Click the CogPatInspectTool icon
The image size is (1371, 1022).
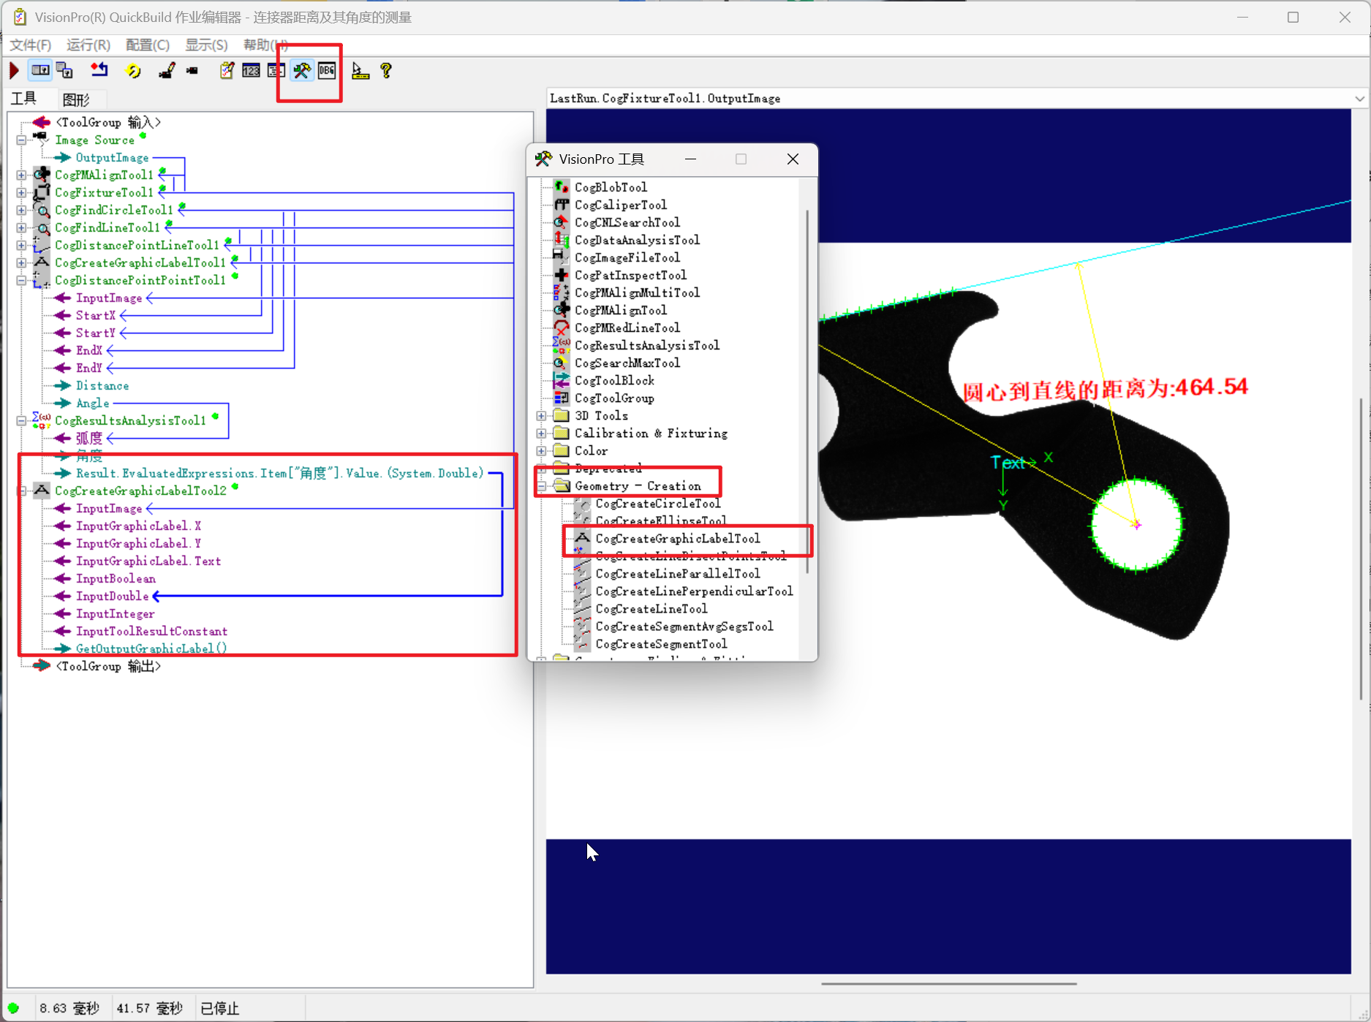tap(561, 275)
